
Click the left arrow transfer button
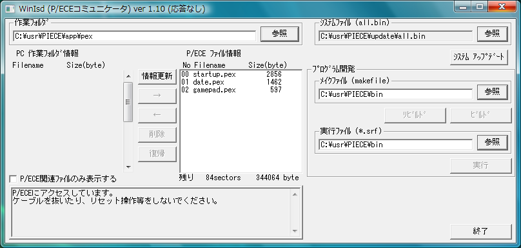click(x=157, y=115)
